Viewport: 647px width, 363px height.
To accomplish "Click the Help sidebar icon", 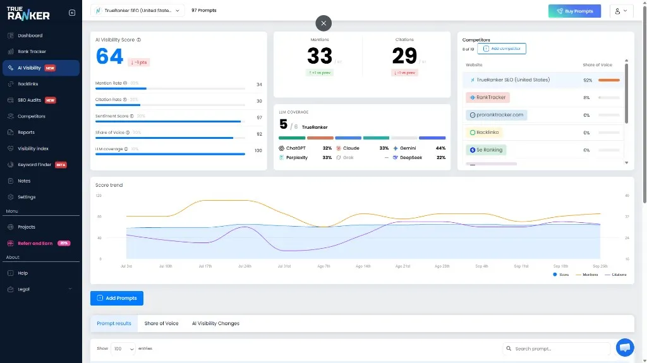I will tap(11, 273).
